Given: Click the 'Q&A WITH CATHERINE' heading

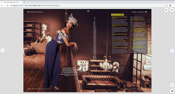Looking at the screenshot, I should (118, 15).
